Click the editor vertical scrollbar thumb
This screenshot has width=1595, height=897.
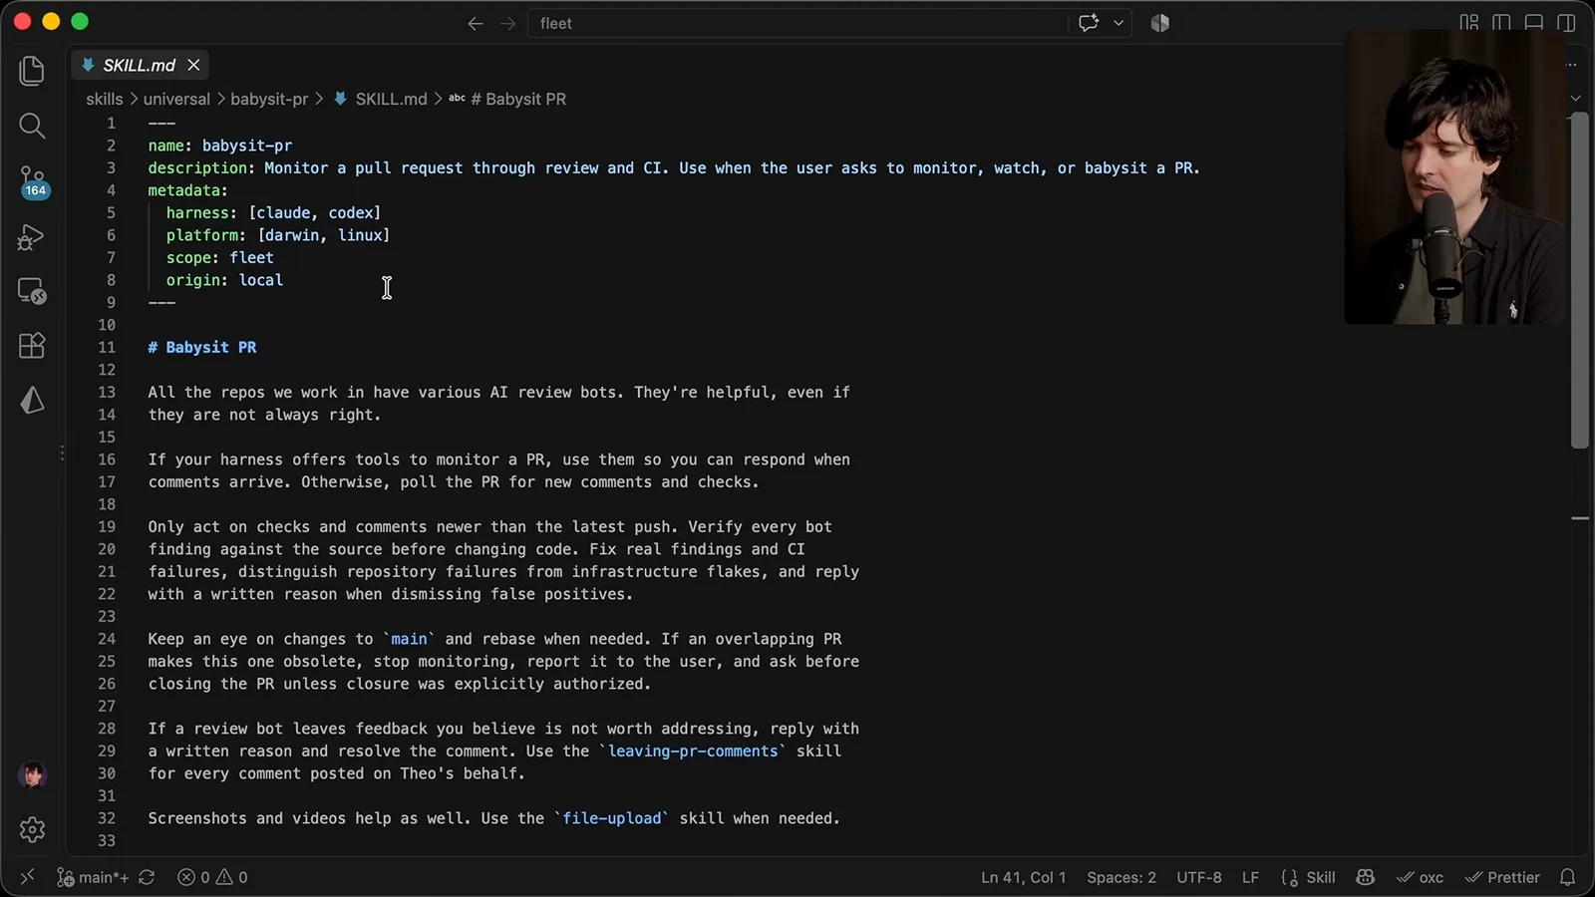tap(1580, 281)
